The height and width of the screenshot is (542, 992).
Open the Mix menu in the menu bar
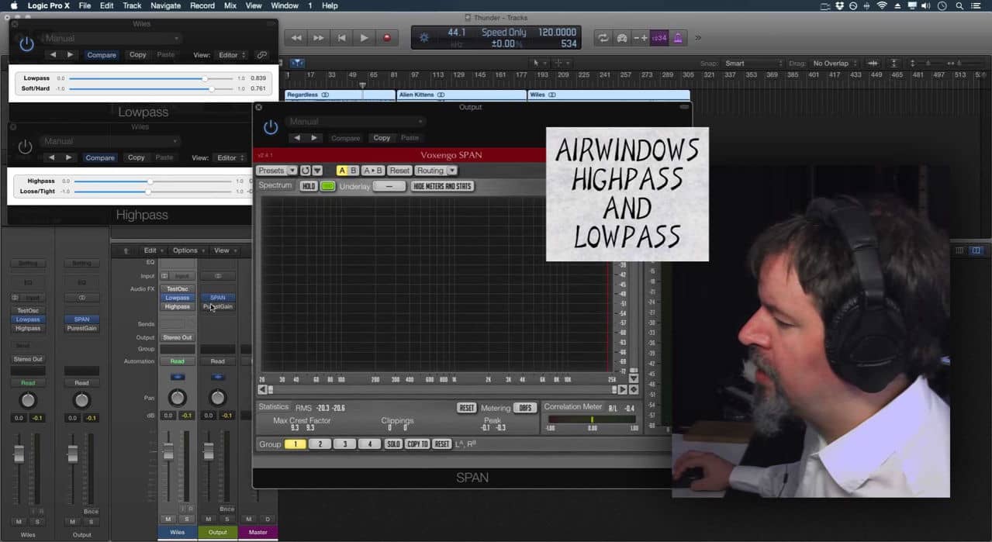tap(230, 5)
